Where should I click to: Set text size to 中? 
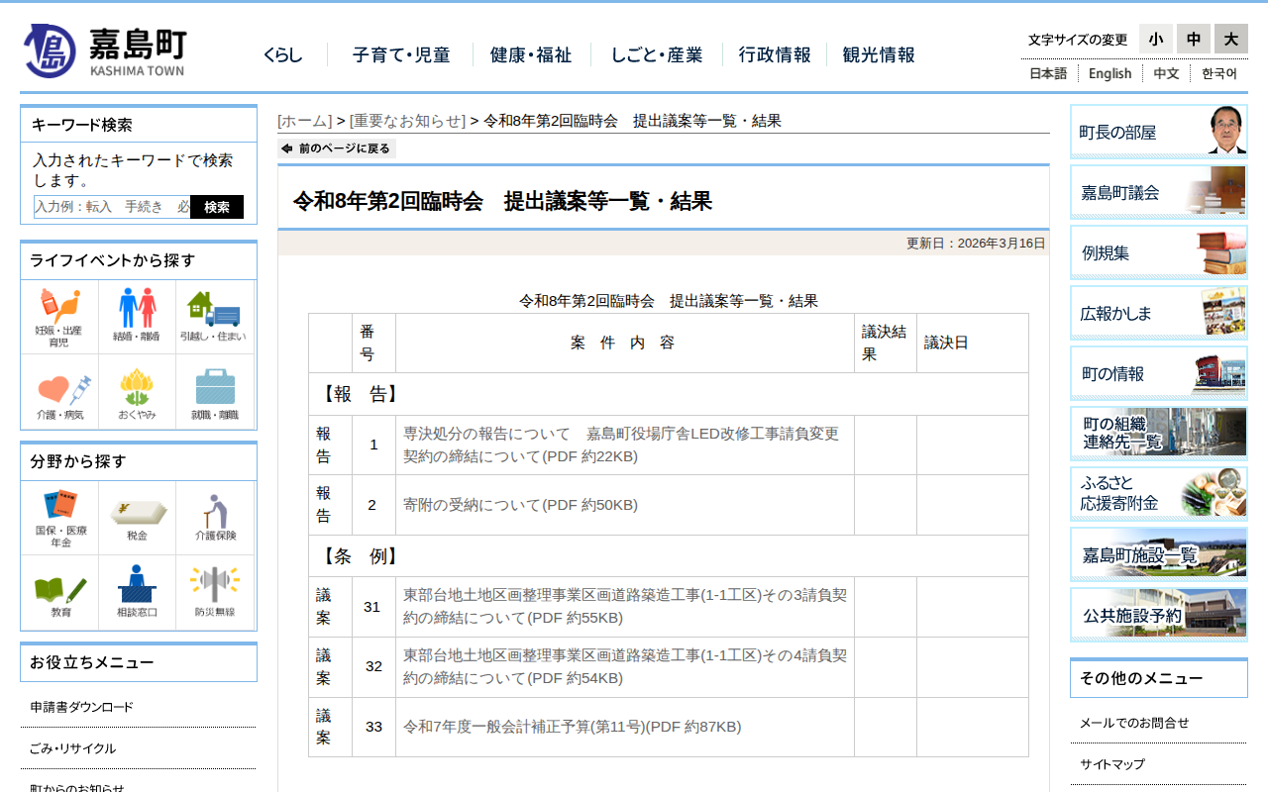pos(1193,40)
